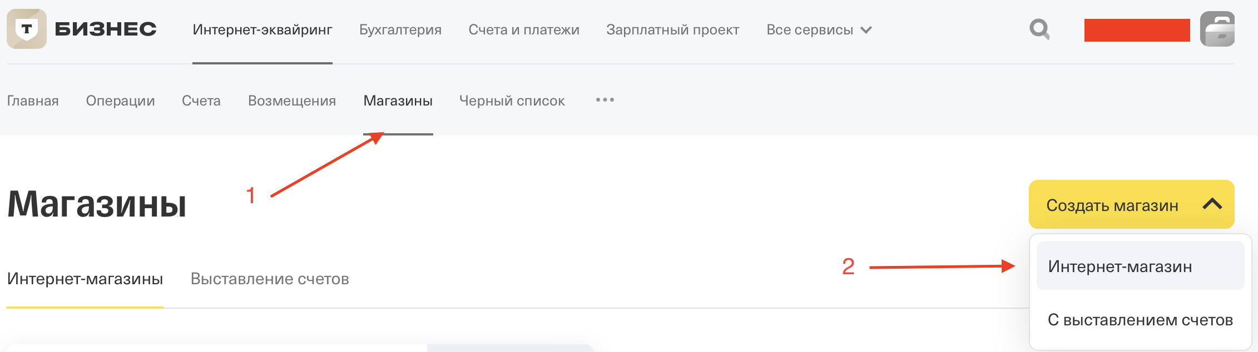Open the Зарплатный проект section
The height and width of the screenshot is (352, 1258).
point(673,29)
